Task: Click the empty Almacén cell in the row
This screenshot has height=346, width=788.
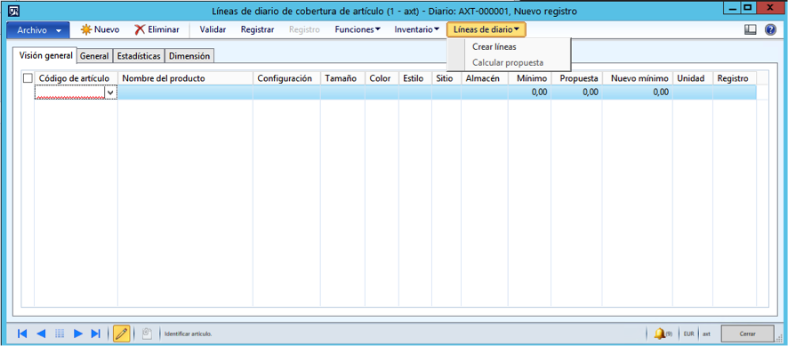Action: (x=485, y=93)
